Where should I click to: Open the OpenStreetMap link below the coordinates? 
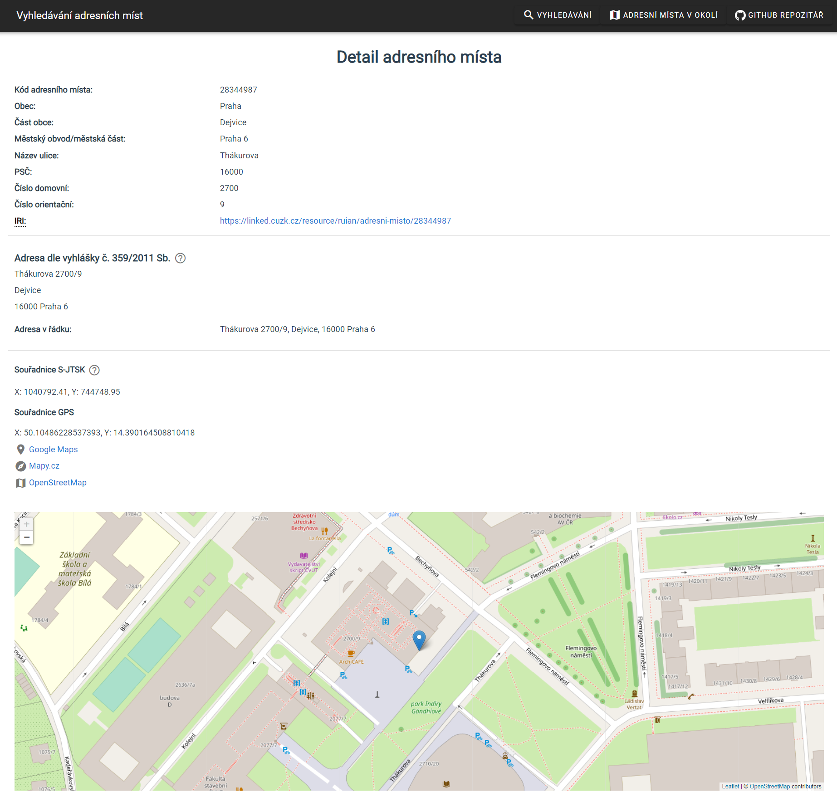pyautogui.click(x=58, y=483)
